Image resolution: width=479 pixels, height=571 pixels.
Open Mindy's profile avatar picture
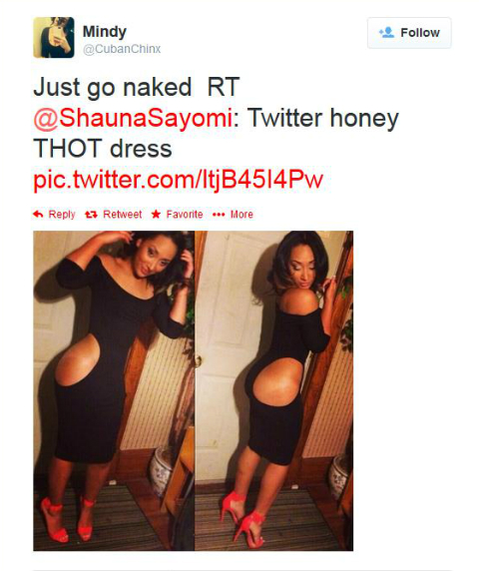coord(54,37)
